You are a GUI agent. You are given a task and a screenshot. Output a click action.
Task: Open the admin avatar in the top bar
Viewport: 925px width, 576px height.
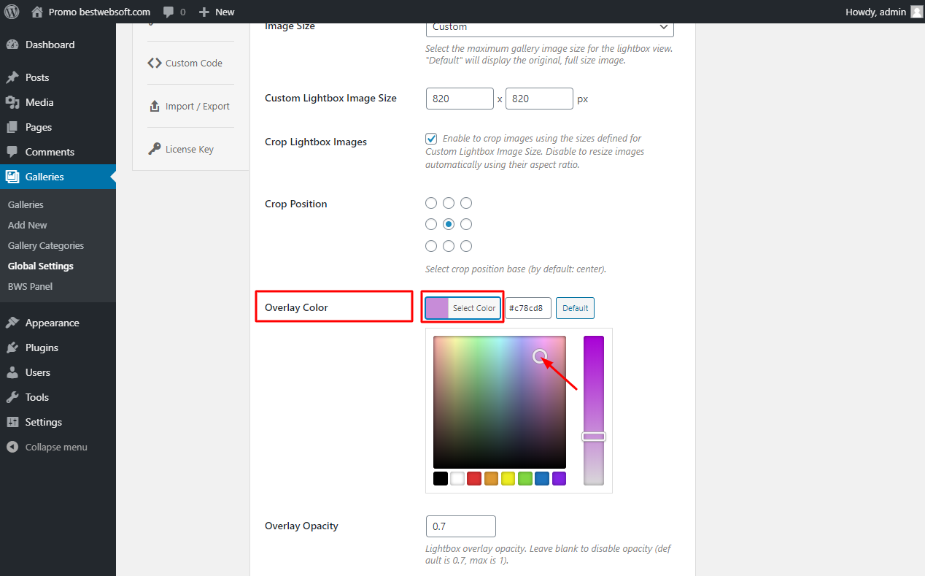point(916,12)
